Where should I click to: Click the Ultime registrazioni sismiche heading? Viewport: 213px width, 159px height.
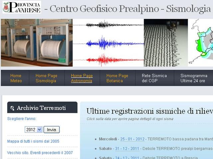coord(150,111)
